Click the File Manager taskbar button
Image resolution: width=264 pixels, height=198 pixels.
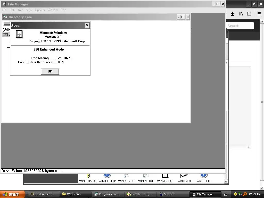pos(205,194)
